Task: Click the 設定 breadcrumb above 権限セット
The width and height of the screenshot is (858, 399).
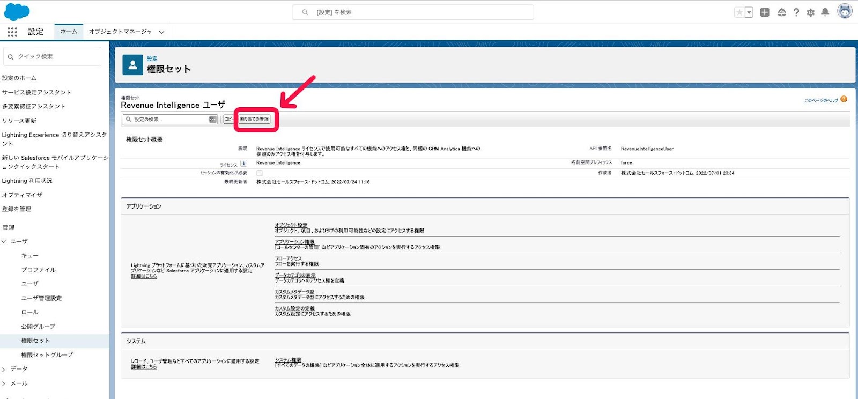Action: (x=152, y=58)
